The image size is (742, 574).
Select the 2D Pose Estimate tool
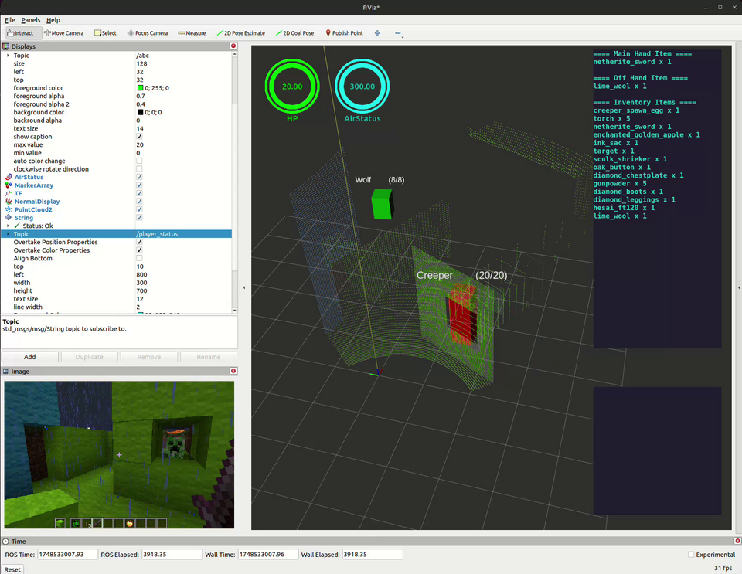[x=240, y=33]
